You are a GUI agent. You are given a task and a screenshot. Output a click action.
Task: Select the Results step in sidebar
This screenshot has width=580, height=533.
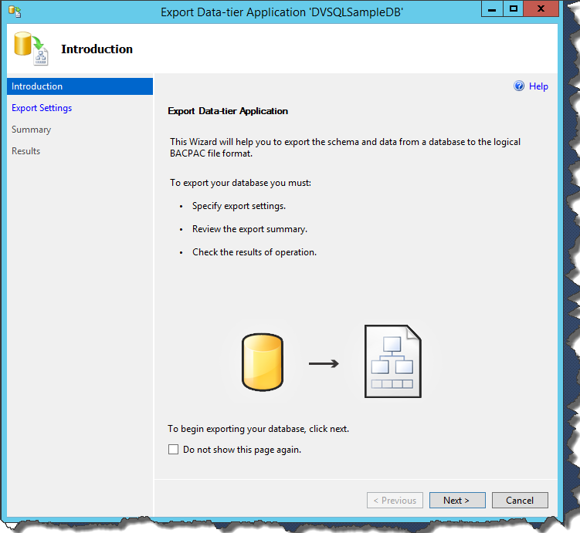(x=26, y=151)
